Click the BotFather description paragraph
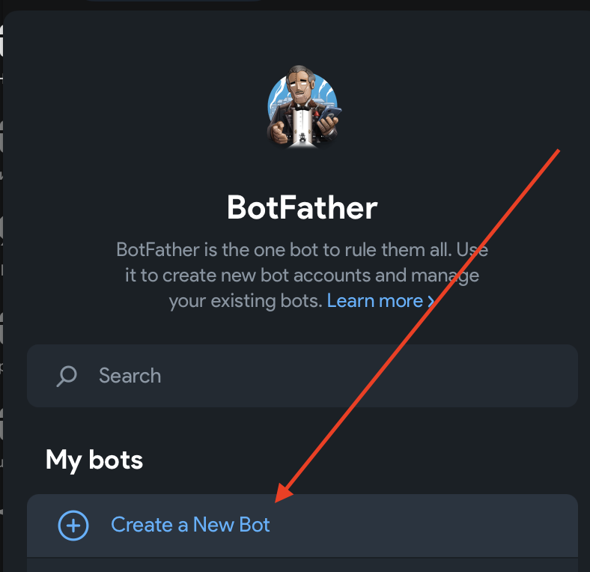 pos(302,275)
